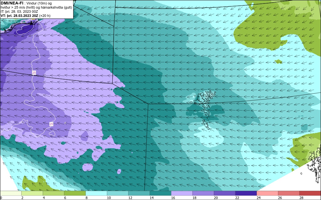321x200 pixels.
Task: Click the 24–26 m/s light pink legend swatch
Action: (x=267, y=193)
